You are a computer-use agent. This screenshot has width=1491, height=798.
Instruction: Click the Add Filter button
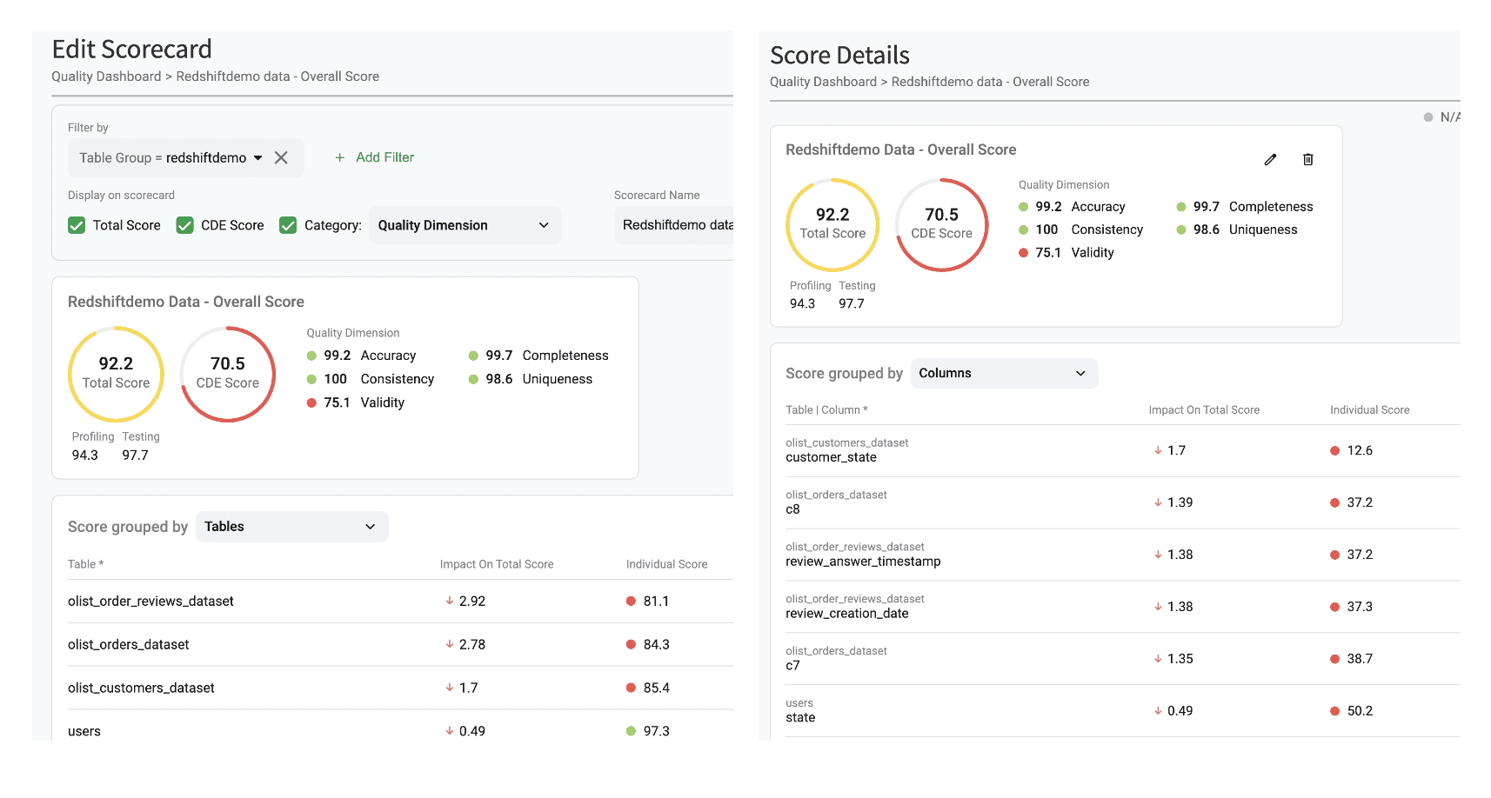(384, 157)
